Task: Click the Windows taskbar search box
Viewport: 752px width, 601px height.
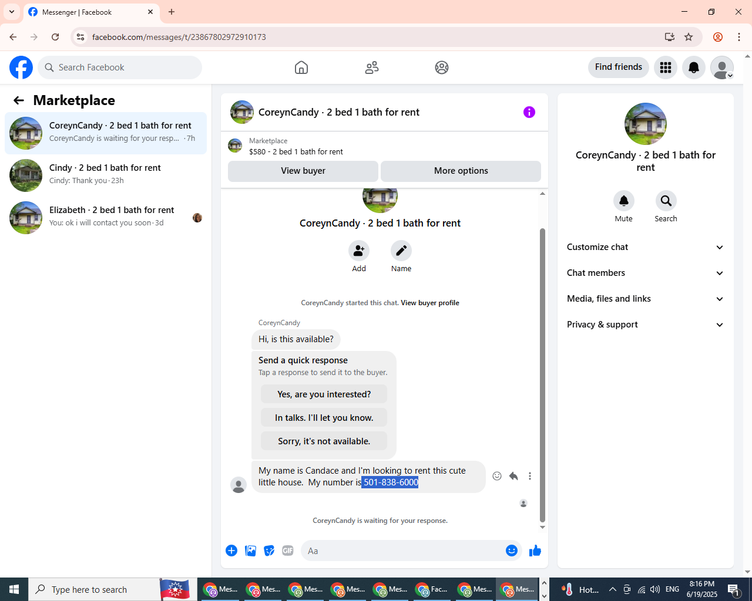Action: [x=94, y=589]
